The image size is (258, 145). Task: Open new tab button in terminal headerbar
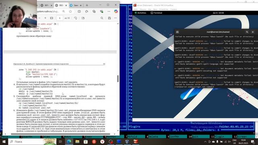click(177, 32)
